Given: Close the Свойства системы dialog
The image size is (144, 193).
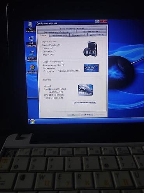Looking at the screenshot, I should click(x=104, y=22).
